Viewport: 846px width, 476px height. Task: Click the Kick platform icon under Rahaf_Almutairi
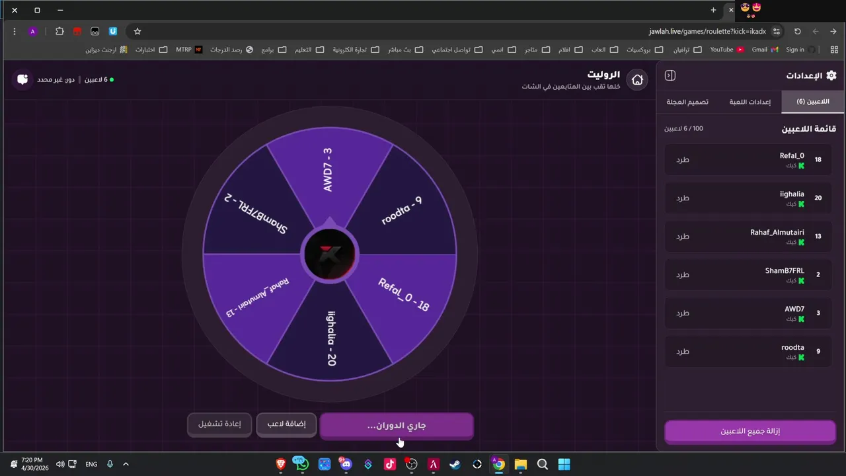coord(802,242)
